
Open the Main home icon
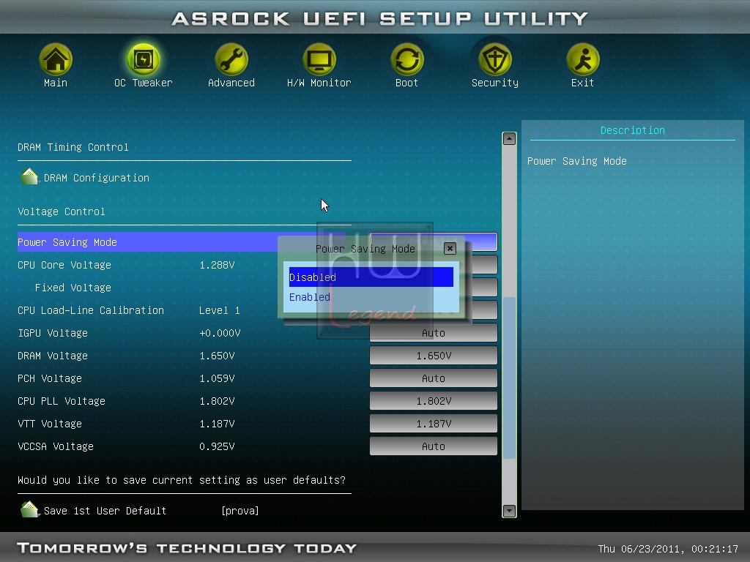pos(56,59)
